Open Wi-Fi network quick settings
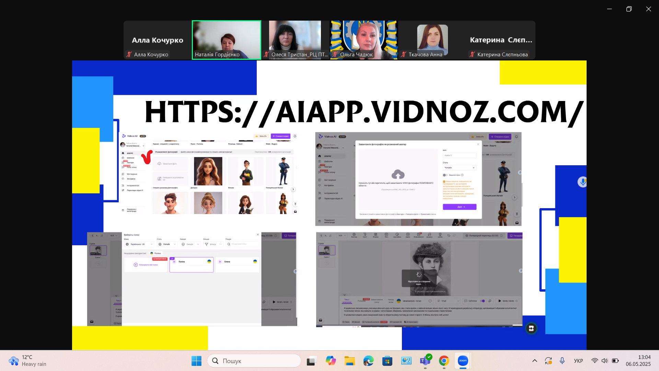The height and width of the screenshot is (371, 659). 594,361
